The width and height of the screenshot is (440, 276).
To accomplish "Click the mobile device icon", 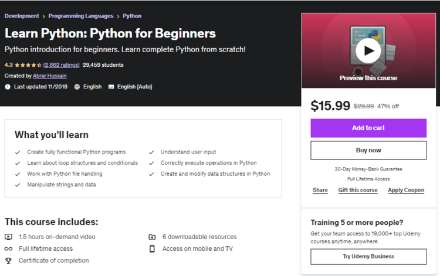I will (152, 249).
